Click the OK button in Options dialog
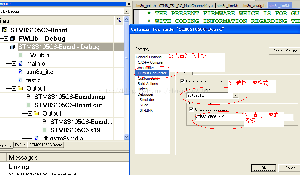The height and width of the screenshot is (175, 300). pos(264,168)
